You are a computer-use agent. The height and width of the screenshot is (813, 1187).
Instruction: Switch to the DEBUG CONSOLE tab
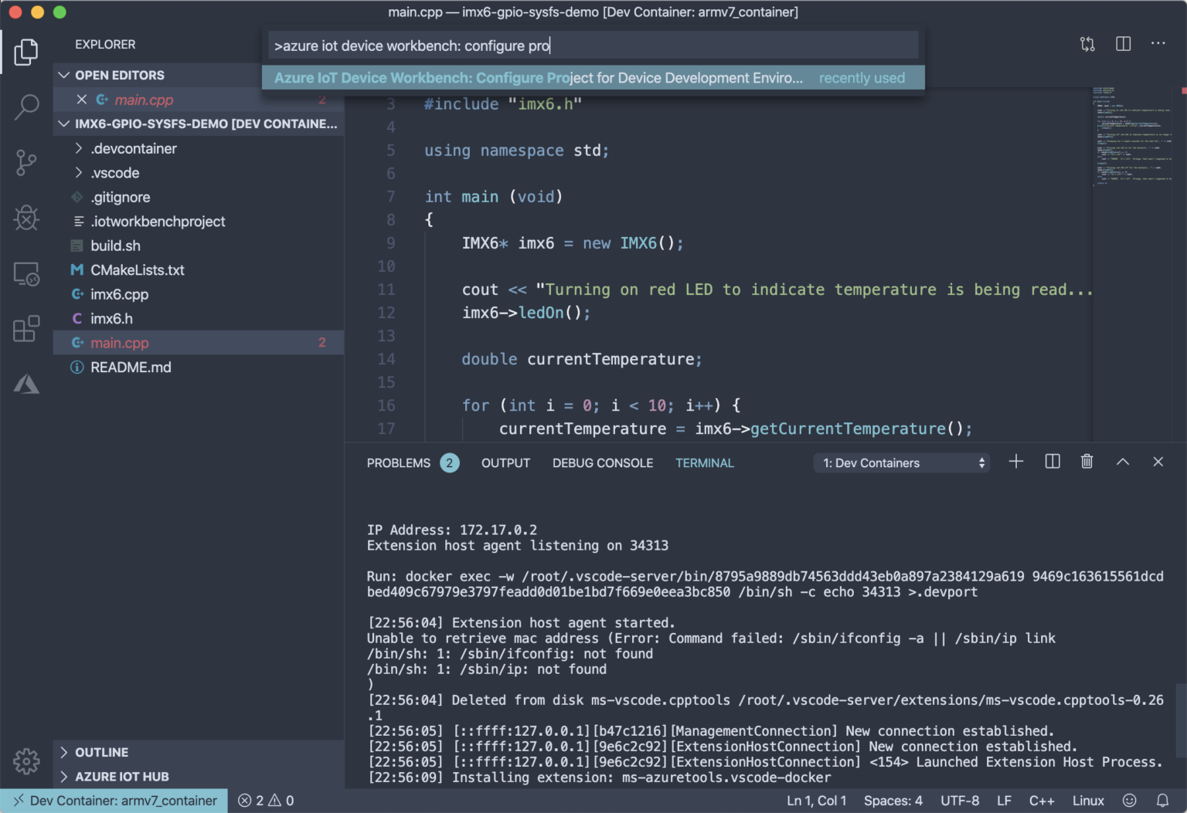click(x=602, y=462)
